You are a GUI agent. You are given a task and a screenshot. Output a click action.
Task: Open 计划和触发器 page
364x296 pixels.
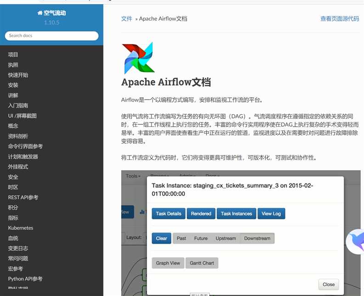(23, 156)
